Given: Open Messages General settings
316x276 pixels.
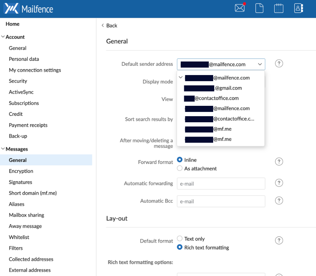Looking at the screenshot, I should click(46, 160).
